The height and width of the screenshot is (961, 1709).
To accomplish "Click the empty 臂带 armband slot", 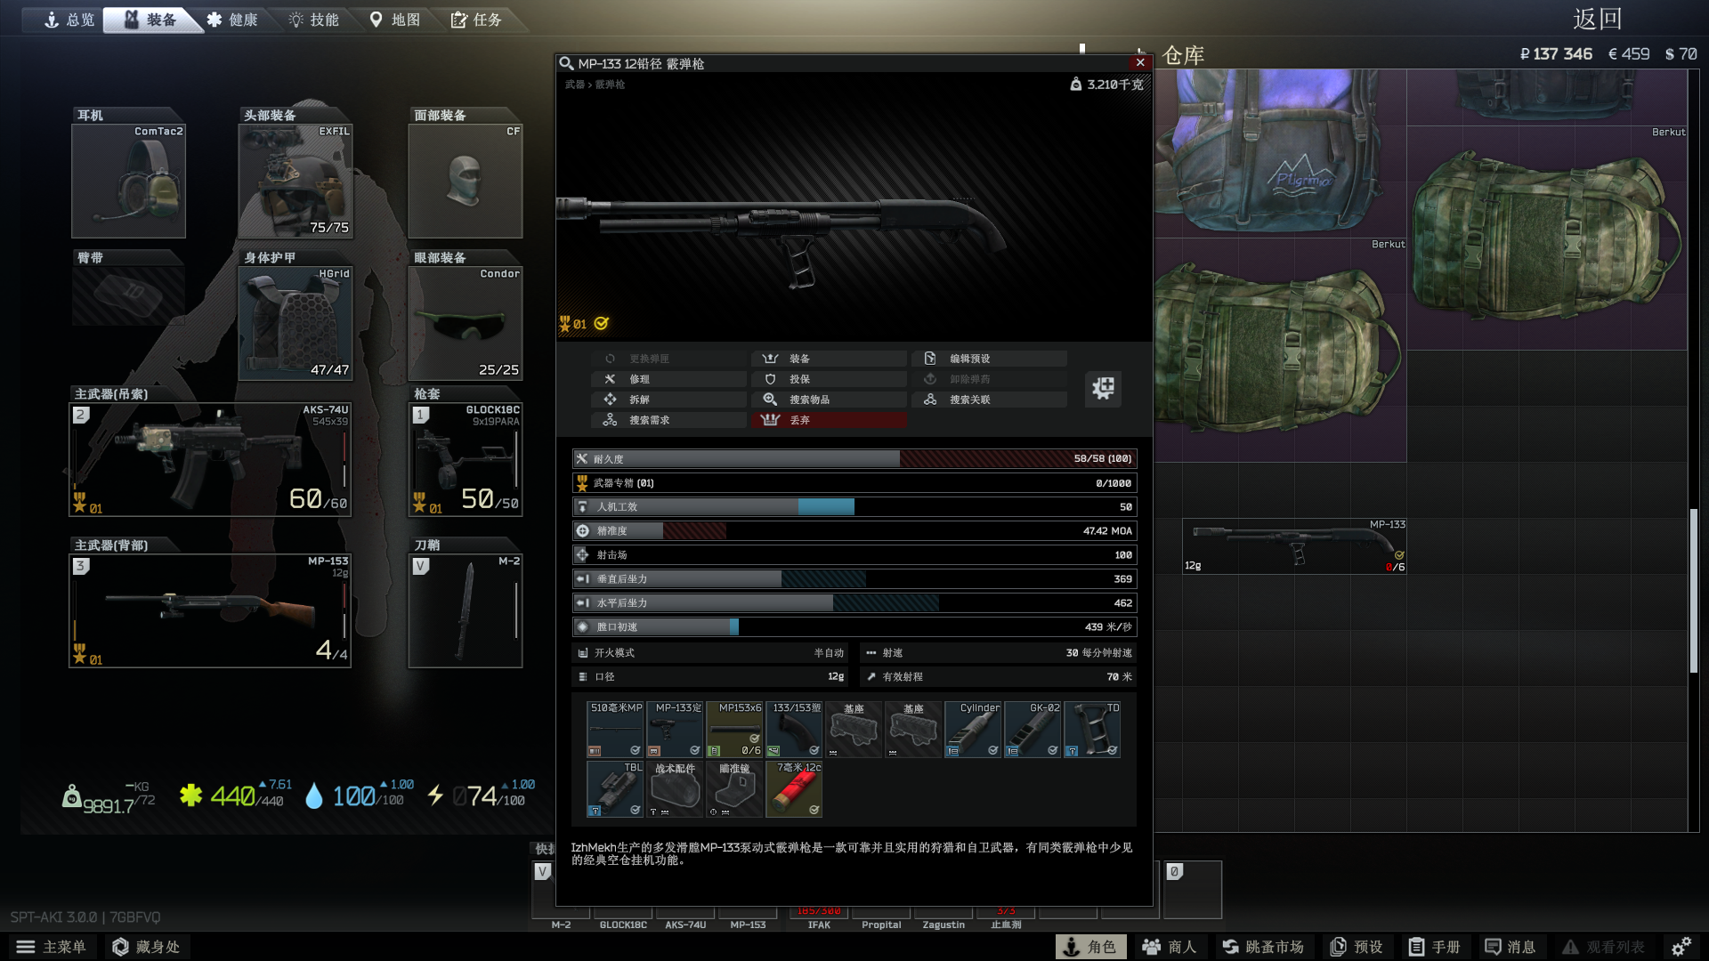I will click(x=128, y=295).
